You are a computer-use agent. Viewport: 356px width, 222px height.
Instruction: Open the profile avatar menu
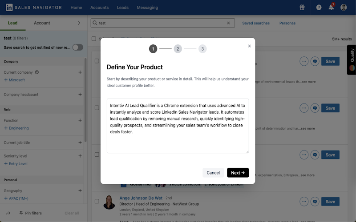coord(344,7)
